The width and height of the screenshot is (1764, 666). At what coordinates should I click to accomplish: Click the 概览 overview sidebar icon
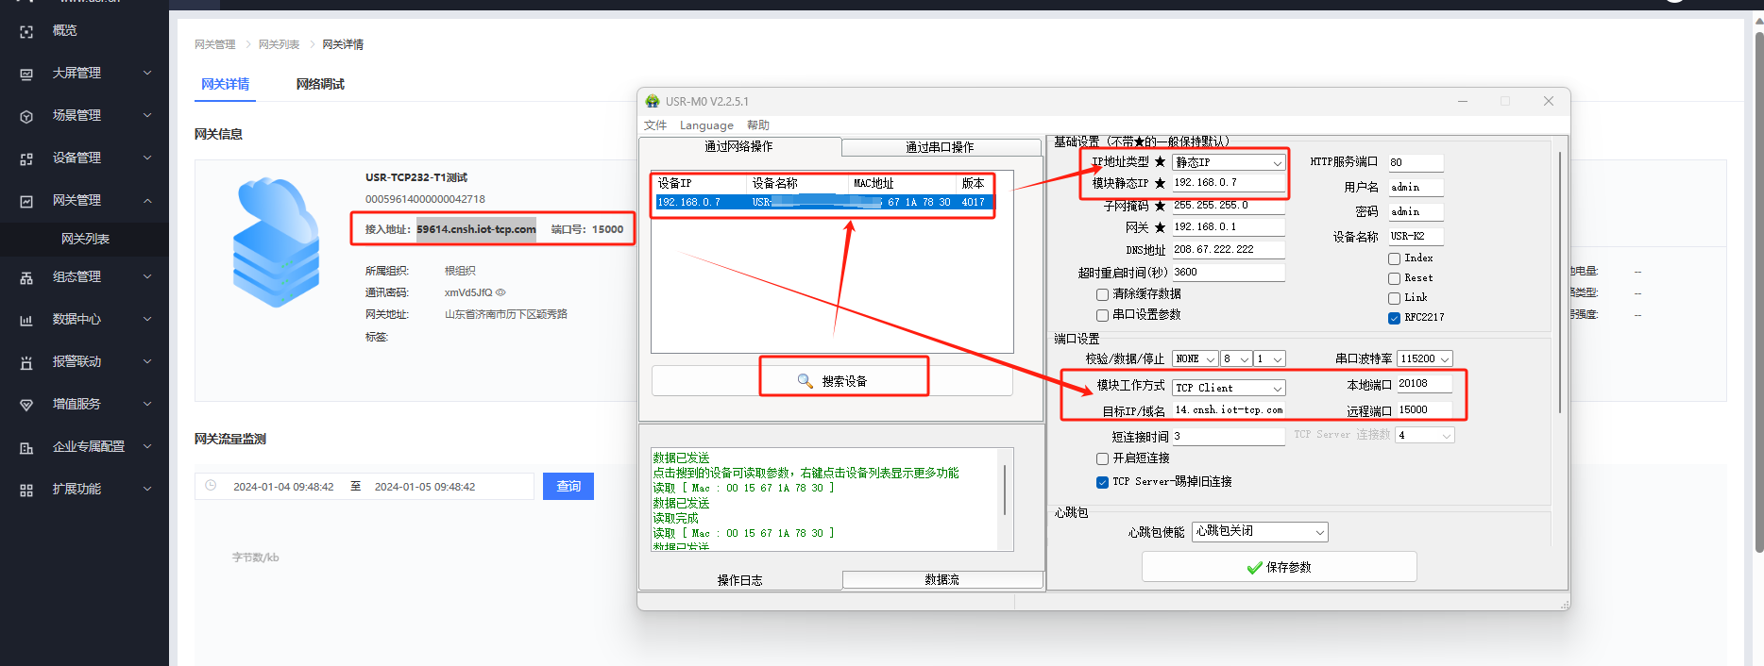[26, 31]
